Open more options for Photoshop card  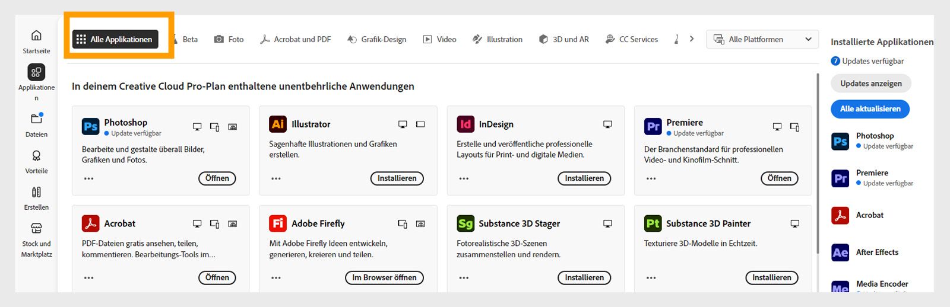[88, 178]
